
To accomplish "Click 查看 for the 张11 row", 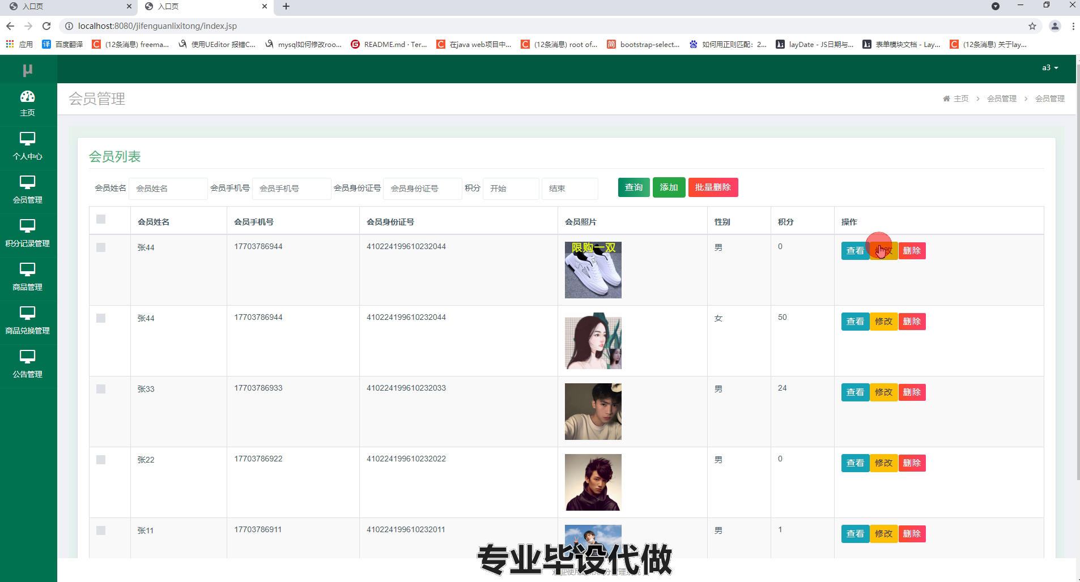I will (x=855, y=534).
